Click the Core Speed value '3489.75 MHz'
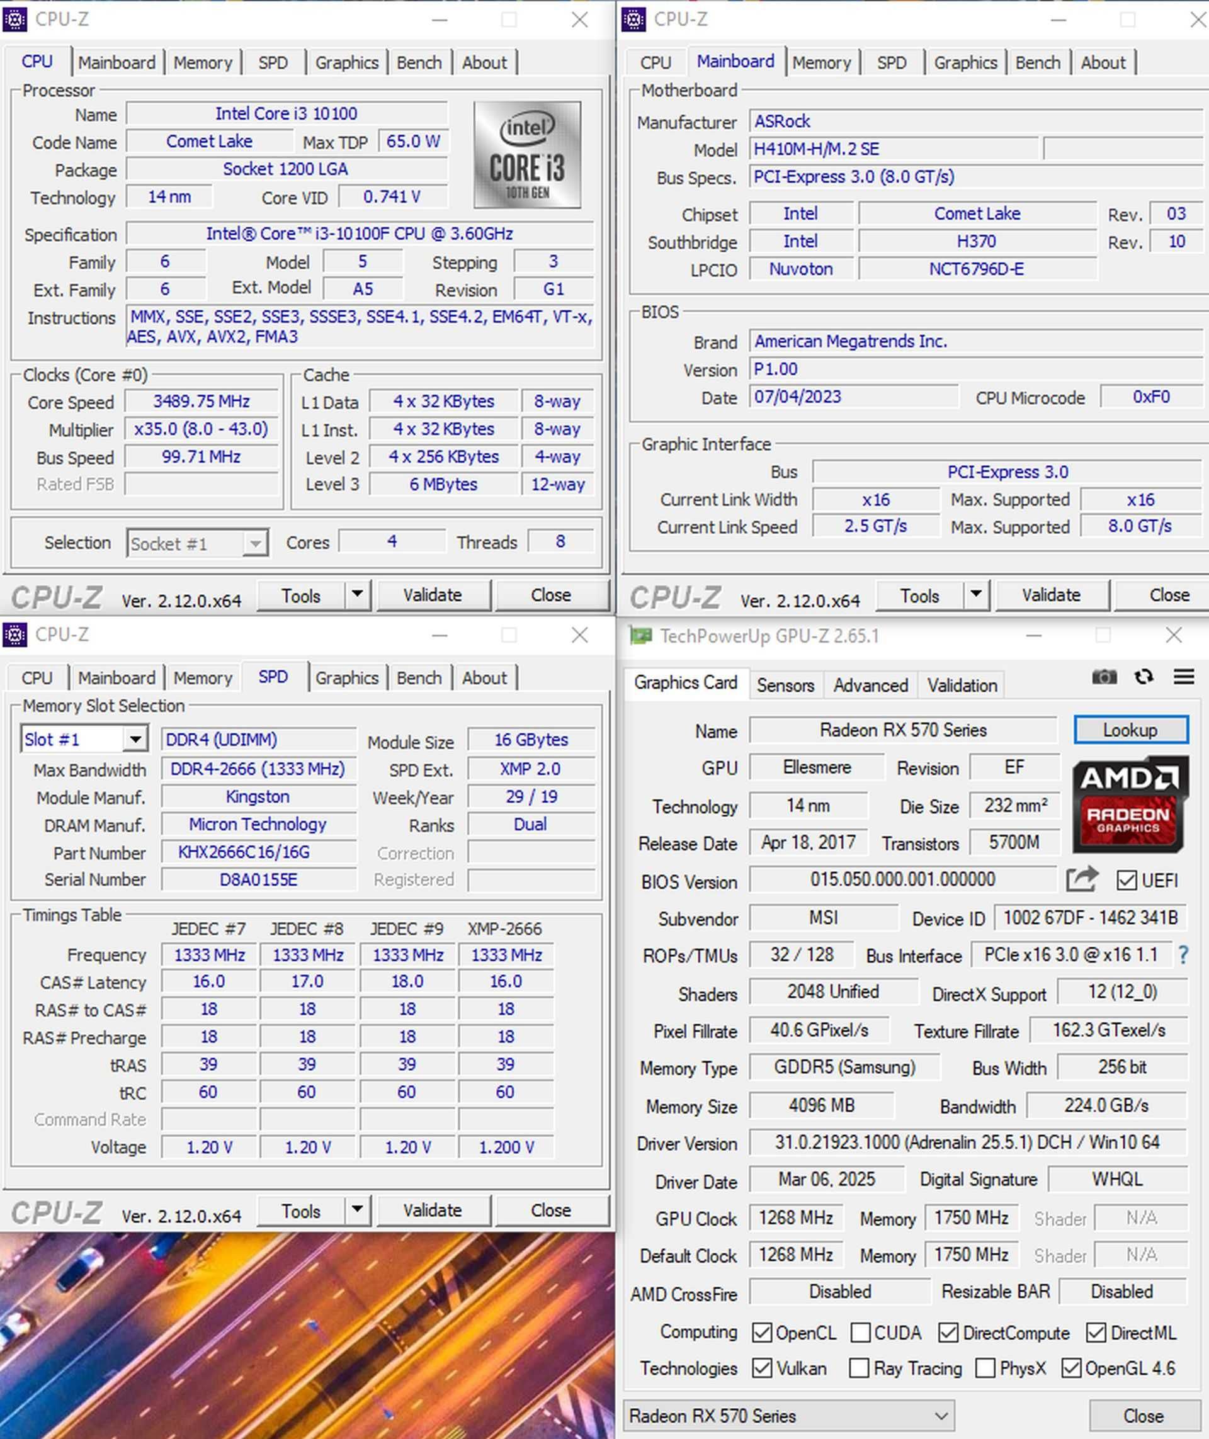 (x=201, y=401)
